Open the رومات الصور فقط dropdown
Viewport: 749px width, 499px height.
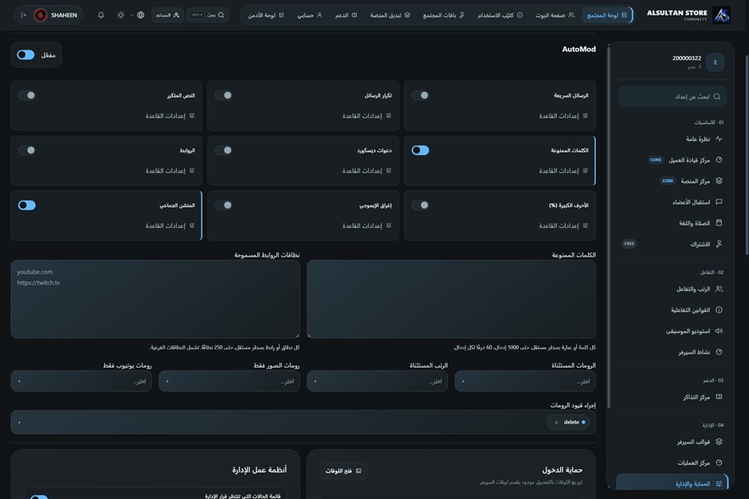229,381
